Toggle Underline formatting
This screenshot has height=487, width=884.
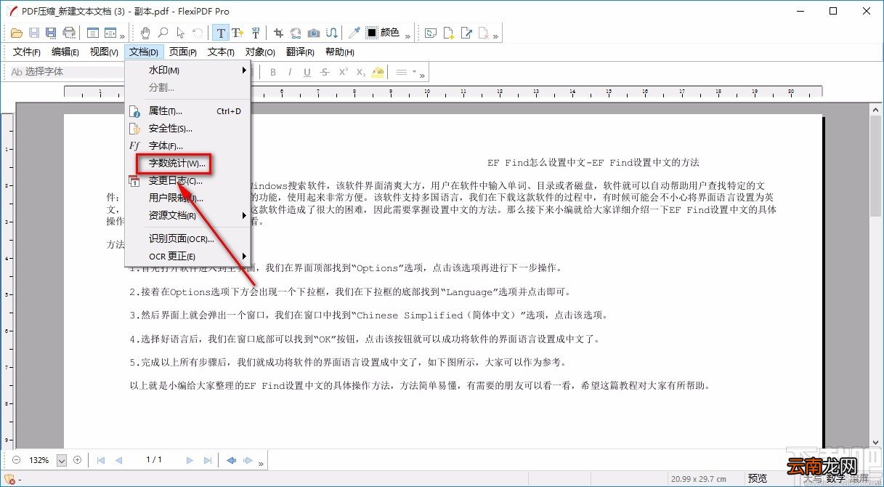(x=307, y=72)
